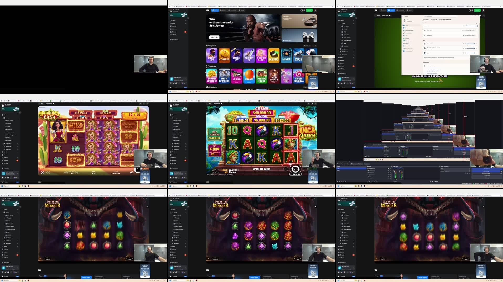Screen dimensions: 503x282
Task: Open Coinflip game tile on home page
Action: pyautogui.click(x=224, y=55)
